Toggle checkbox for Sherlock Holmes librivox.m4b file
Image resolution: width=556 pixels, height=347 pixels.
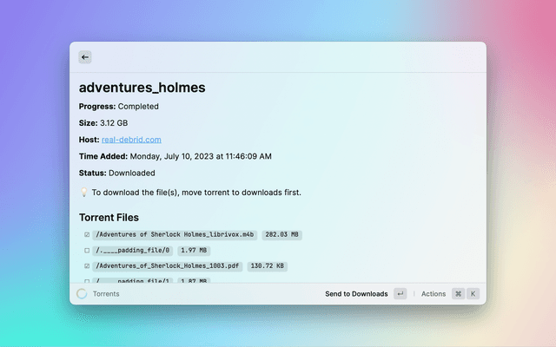[87, 235]
